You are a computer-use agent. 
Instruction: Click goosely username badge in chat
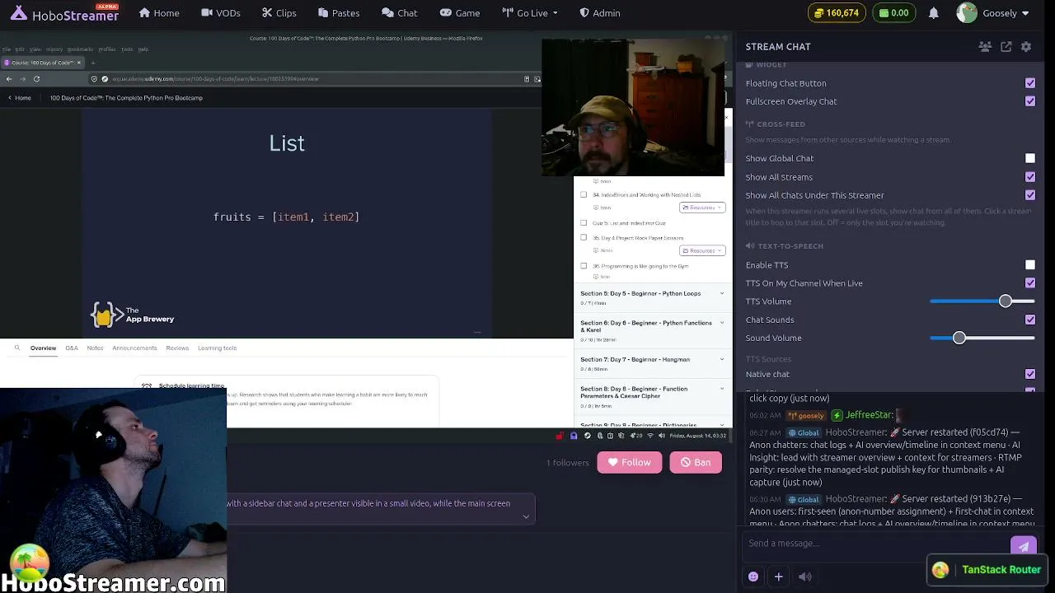point(806,416)
